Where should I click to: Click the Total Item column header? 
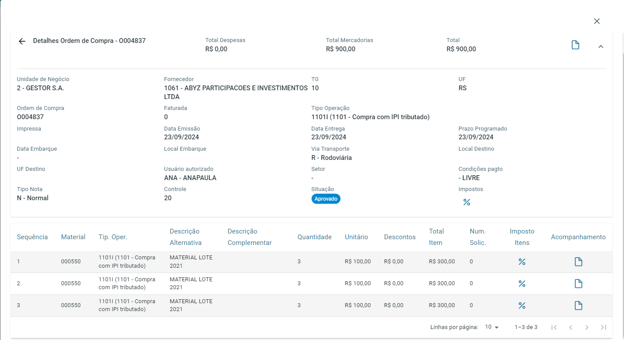[x=436, y=237]
